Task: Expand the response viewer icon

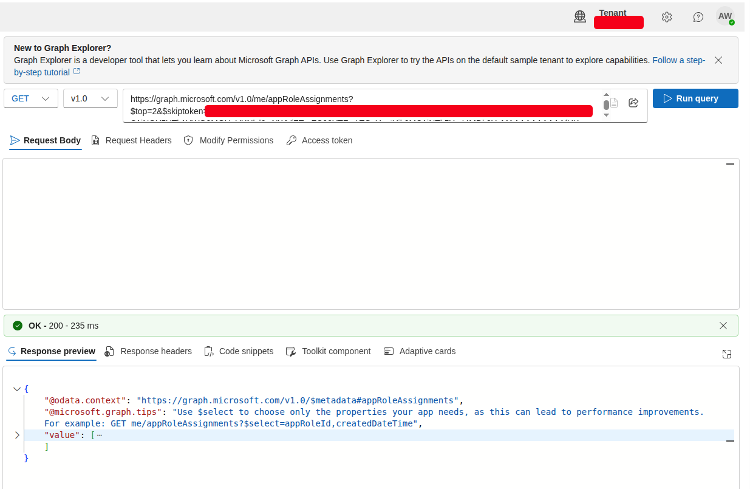Action: tap(727, 354)
